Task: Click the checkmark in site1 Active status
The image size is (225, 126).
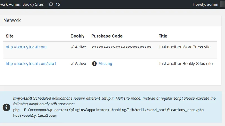Action: click(x=72, y=64)
